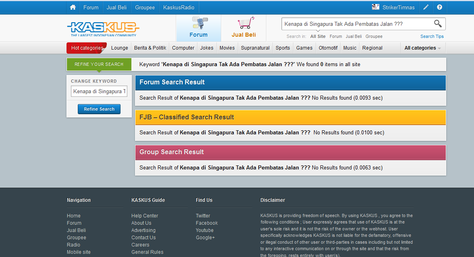The image size is (474, 257).
Task: Open Mobile site footer link
Action: [x=79, y=252]
